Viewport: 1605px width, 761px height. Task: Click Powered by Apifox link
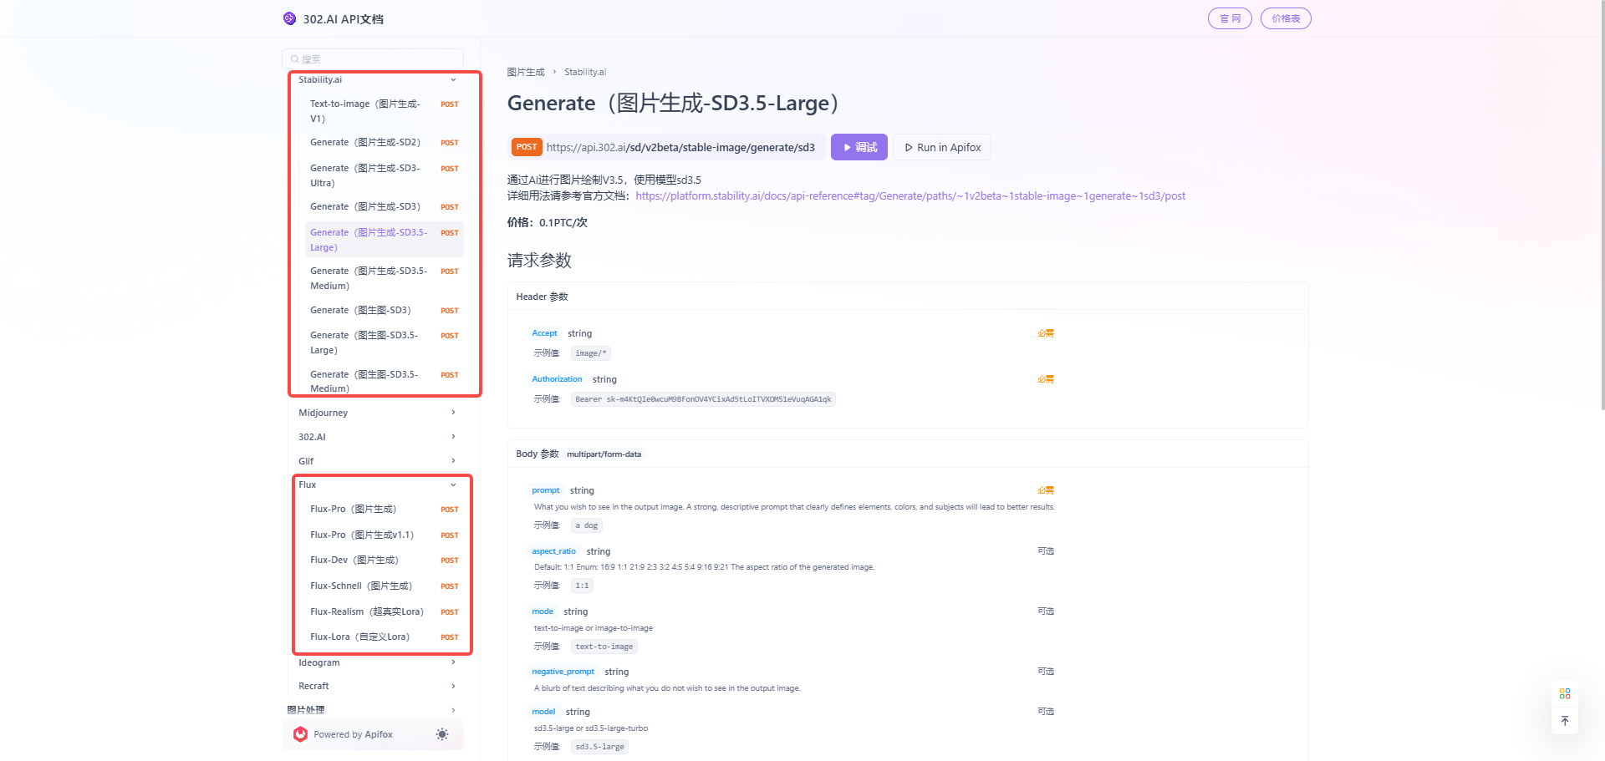tap(353, 735)
